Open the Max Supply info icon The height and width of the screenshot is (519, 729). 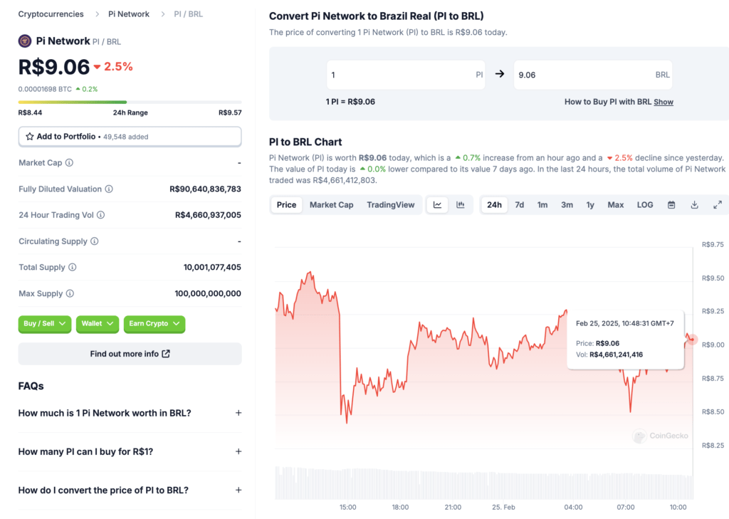tap(70, 293)
